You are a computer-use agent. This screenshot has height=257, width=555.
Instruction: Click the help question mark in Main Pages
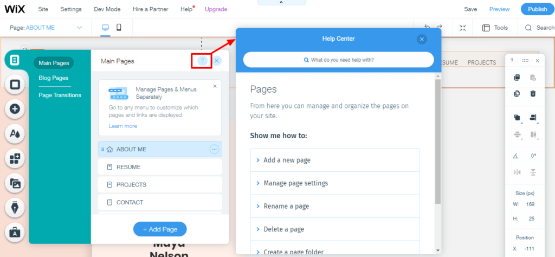click(x=202, y=61)
